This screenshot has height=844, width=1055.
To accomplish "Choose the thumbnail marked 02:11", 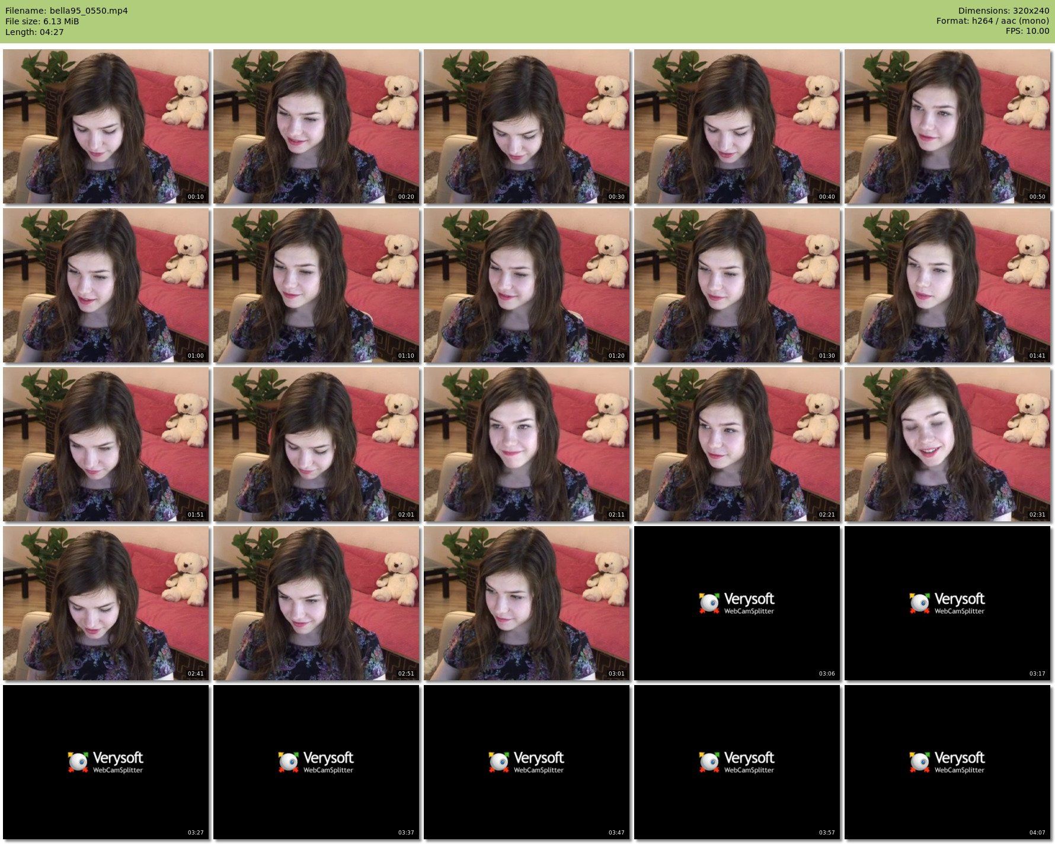I will (x=526, y=444).
